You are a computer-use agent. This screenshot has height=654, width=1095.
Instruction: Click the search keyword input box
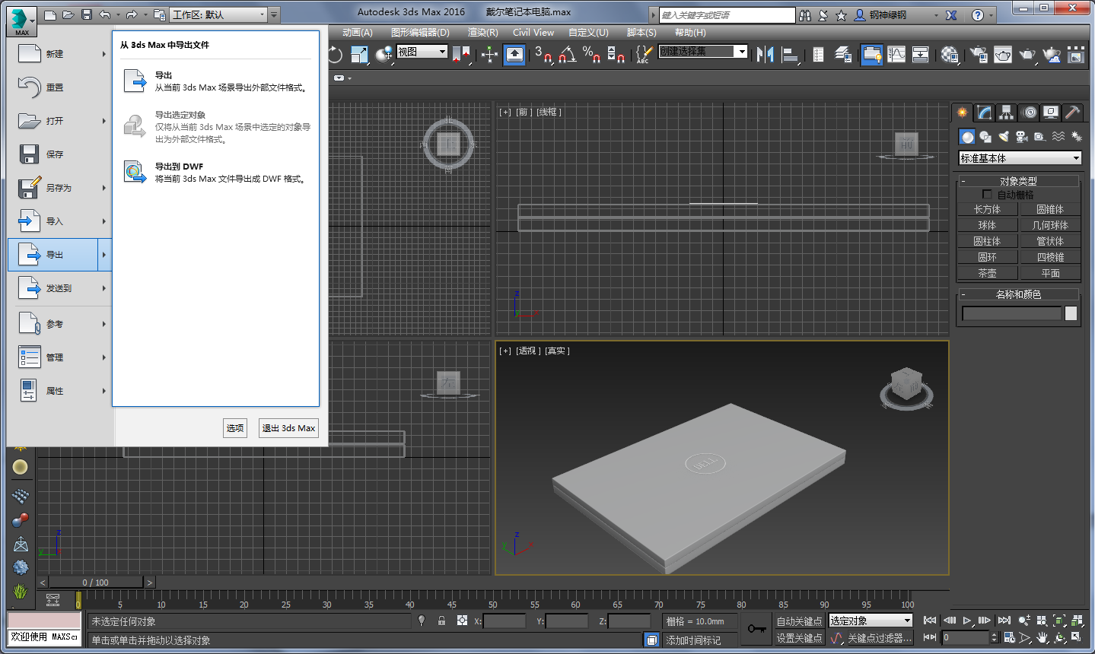[727, 15]
